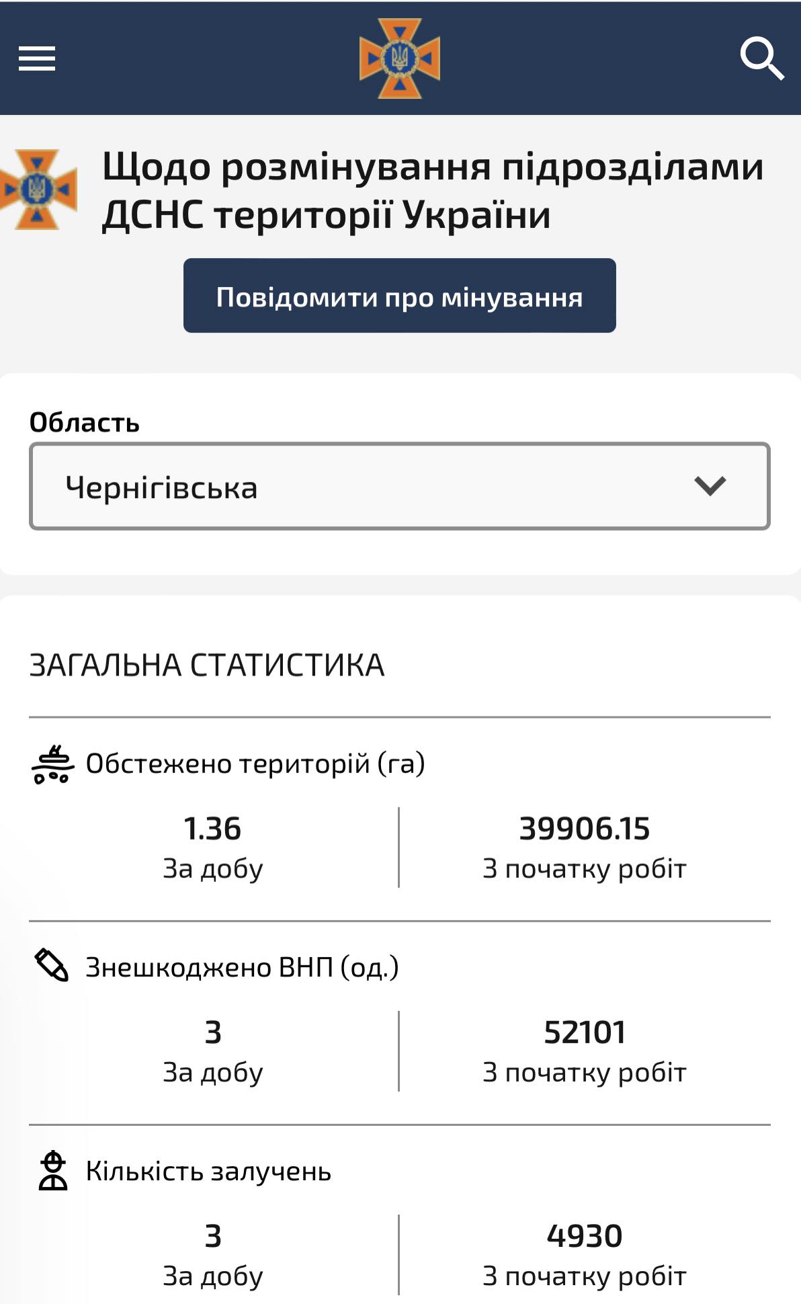Image resolution: width=801 pixels, height=1304 pixels.
Task: Click the 4930 involvement total value
Action: [x=585, y=1236]
